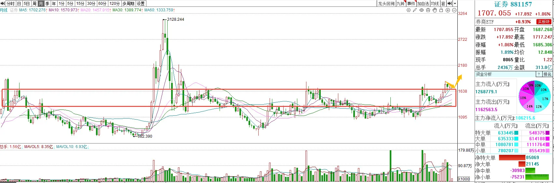Screen dimensions: 554x183
Task: Click the 主力净流入 value 106215.6
Action: coord(525,118)
